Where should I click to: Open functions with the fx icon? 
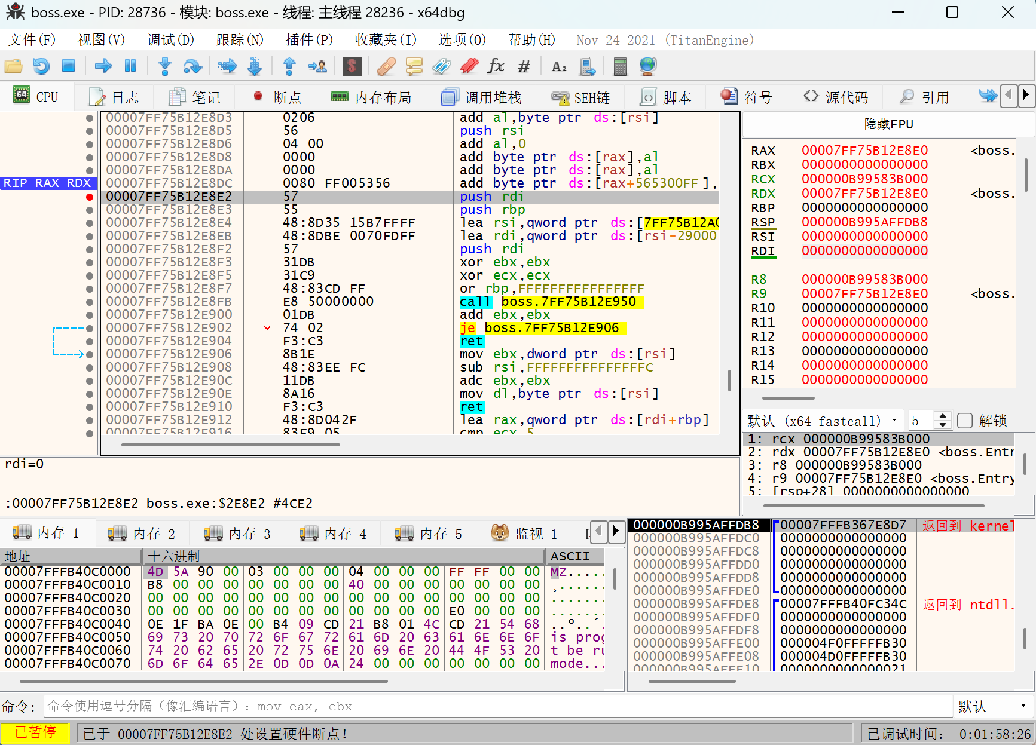point(496,66)
